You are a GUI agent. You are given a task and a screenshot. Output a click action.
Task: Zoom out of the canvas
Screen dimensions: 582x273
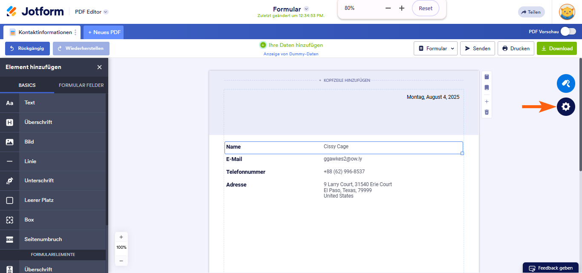[x=121, y=261]
